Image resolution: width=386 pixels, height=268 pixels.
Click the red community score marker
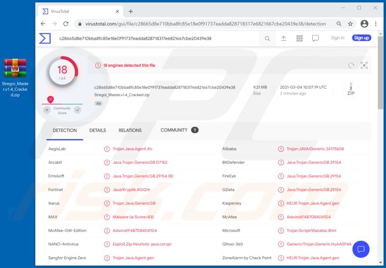pos(50,99)
